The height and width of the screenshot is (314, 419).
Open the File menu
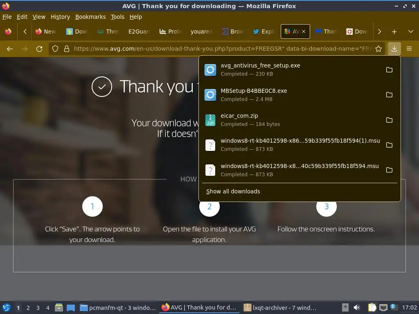click(7, 17)
